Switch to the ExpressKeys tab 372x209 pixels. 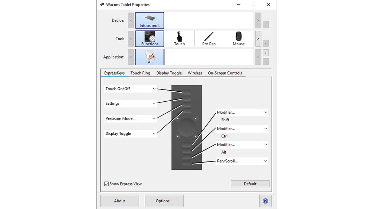(x=114, y=73)
